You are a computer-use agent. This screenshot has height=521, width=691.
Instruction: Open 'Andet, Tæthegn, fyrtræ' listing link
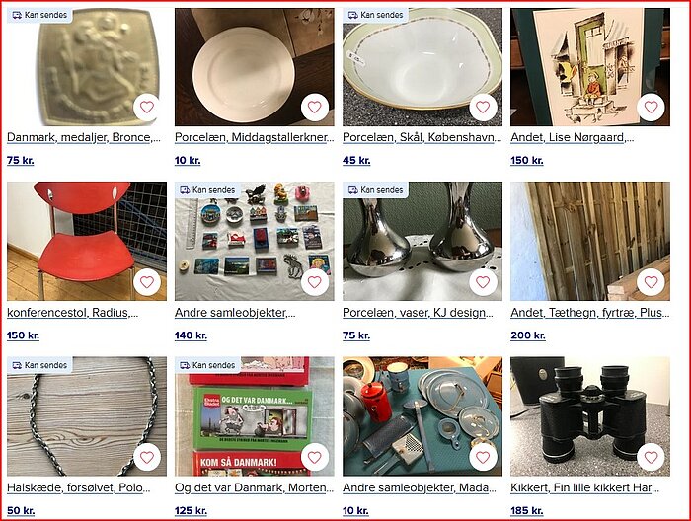(x=590, y=313)
